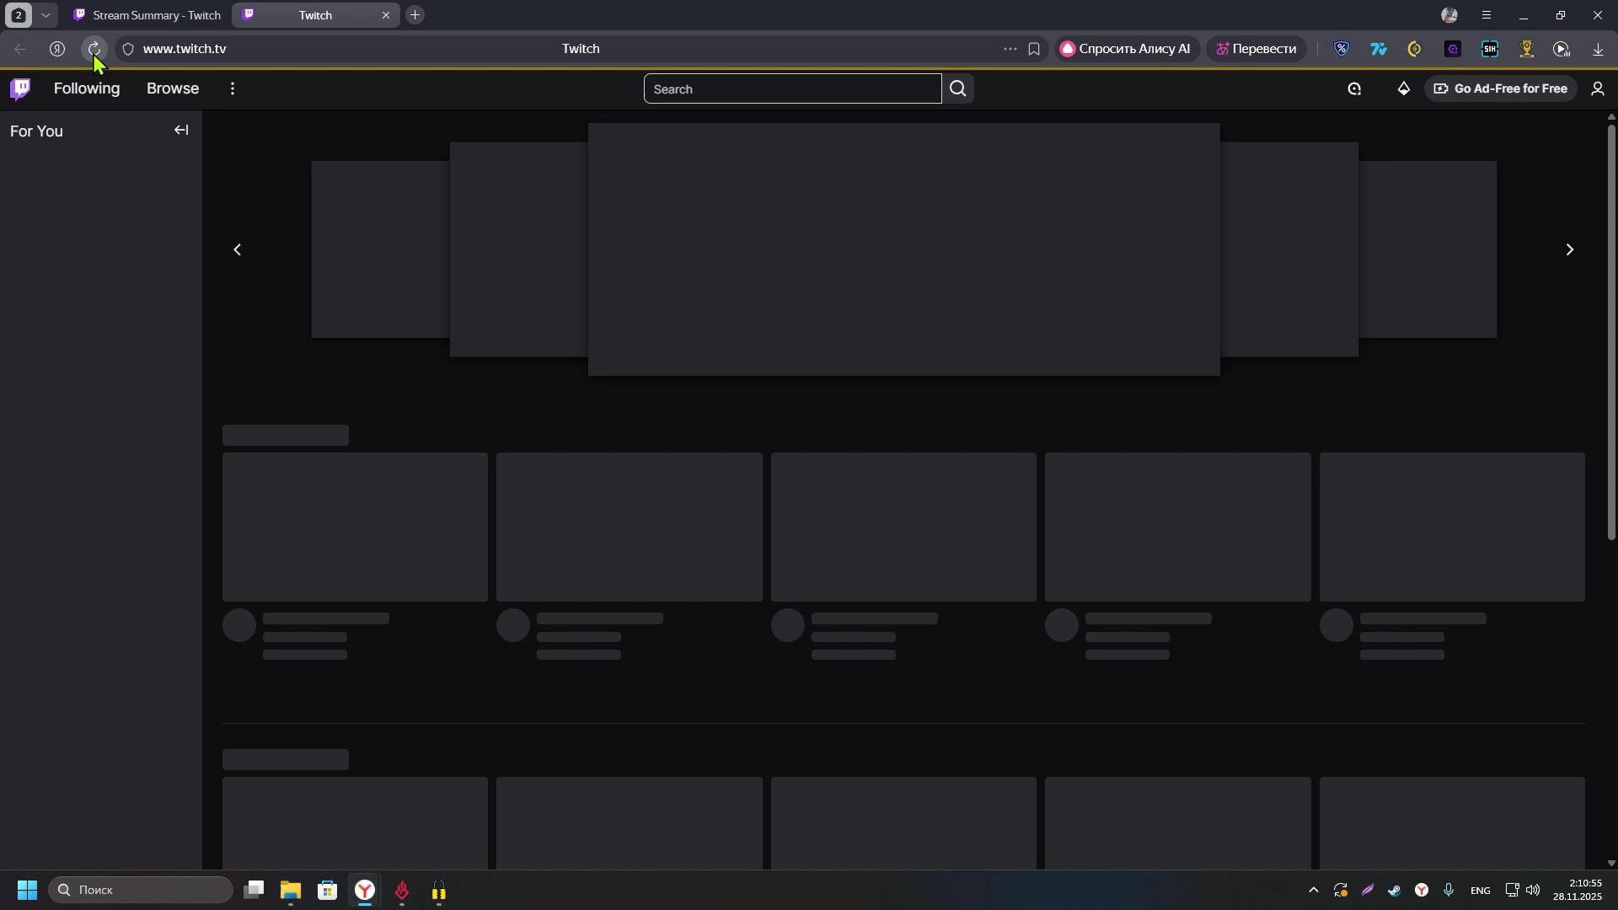Open the three-dot More menu beside Browse

click(x=233, y=88)
